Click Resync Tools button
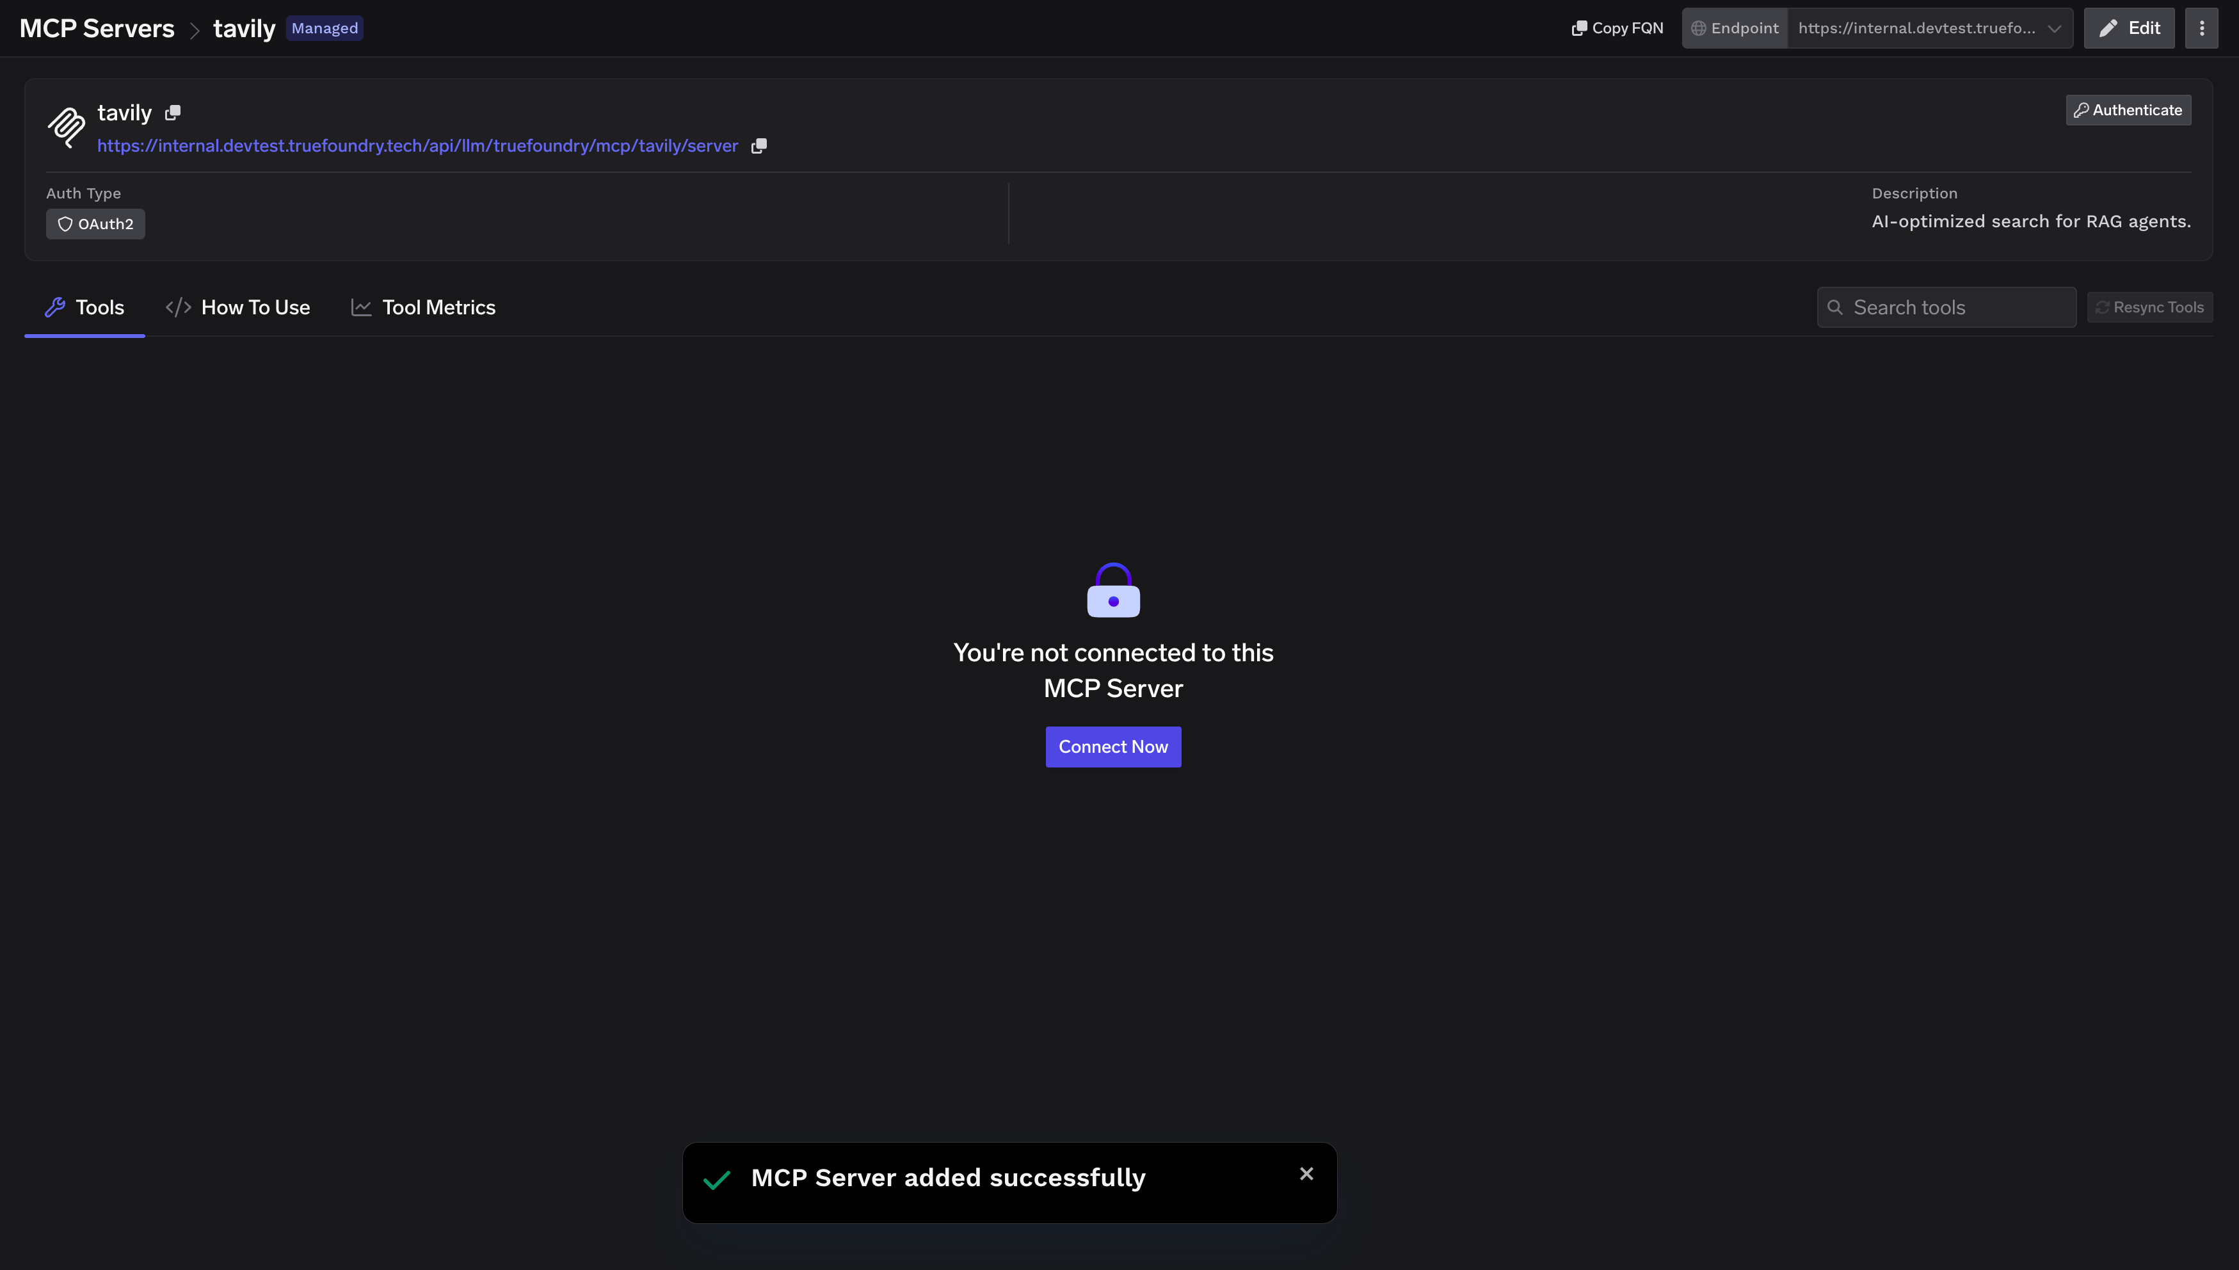Image resolution: width=2239 pixels, height=1270 pixels. [2149, 307]
